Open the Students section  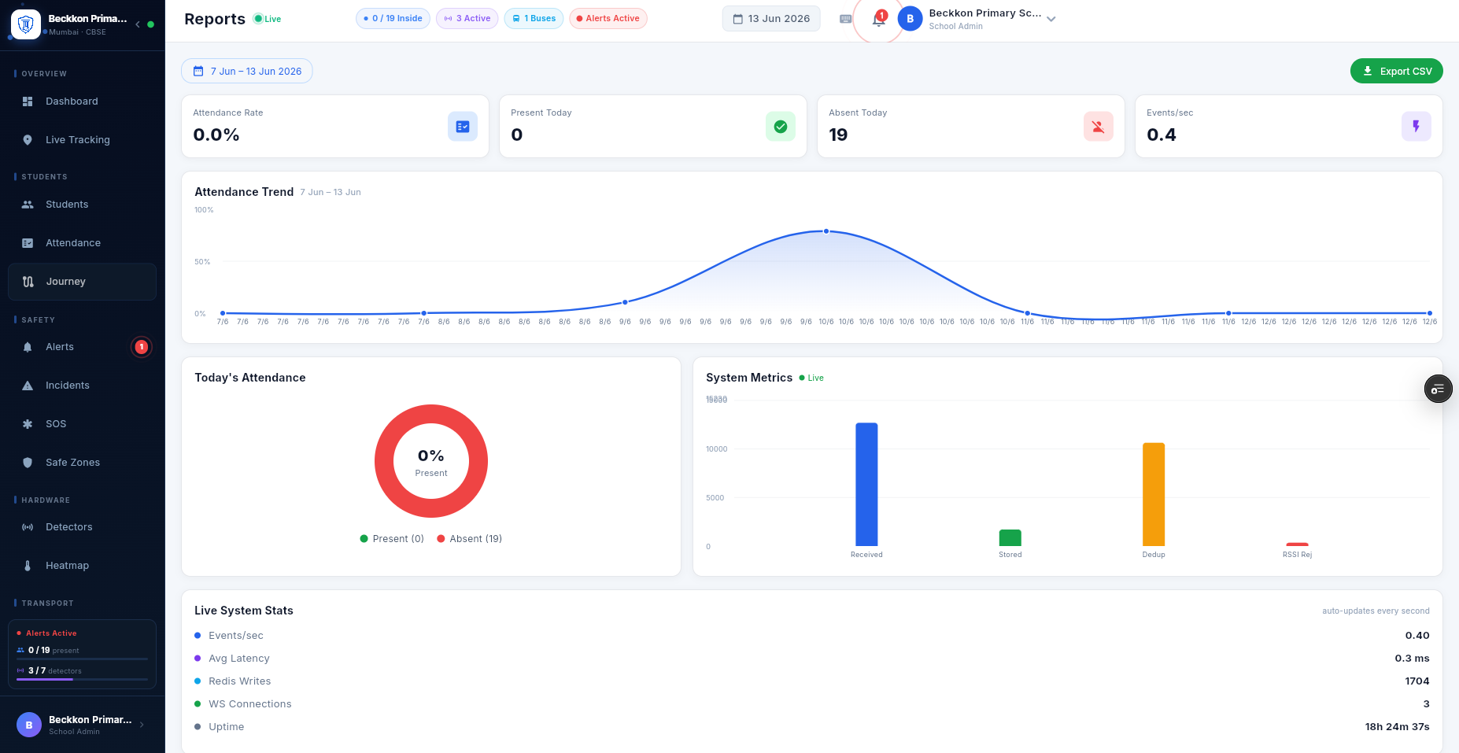tap(82, 205)
